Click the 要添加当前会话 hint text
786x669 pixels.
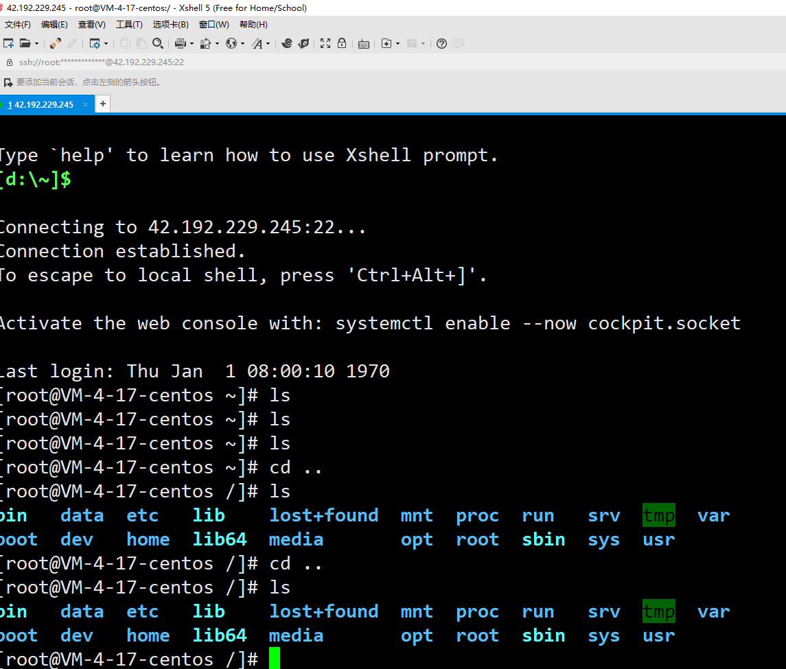(x=89, y=82)
